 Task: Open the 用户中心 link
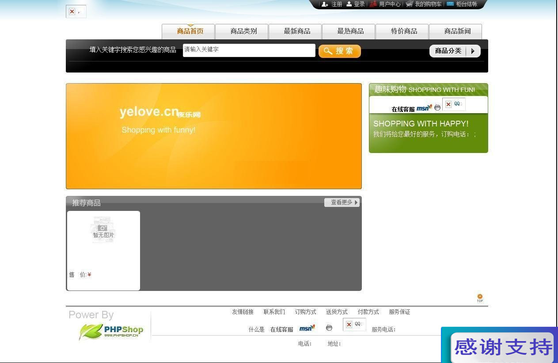pos(390,4)
